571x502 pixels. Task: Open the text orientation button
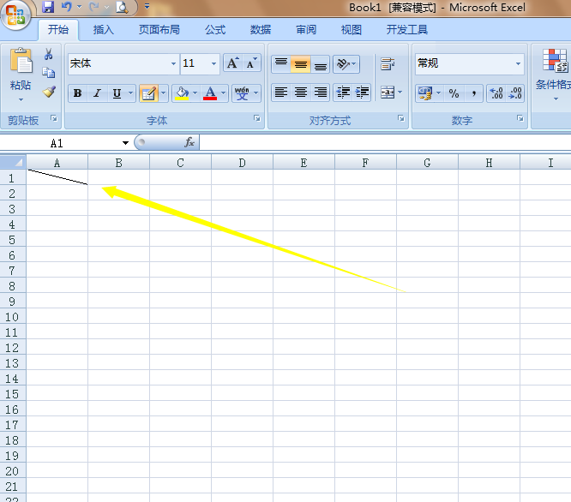pos(346,64)
